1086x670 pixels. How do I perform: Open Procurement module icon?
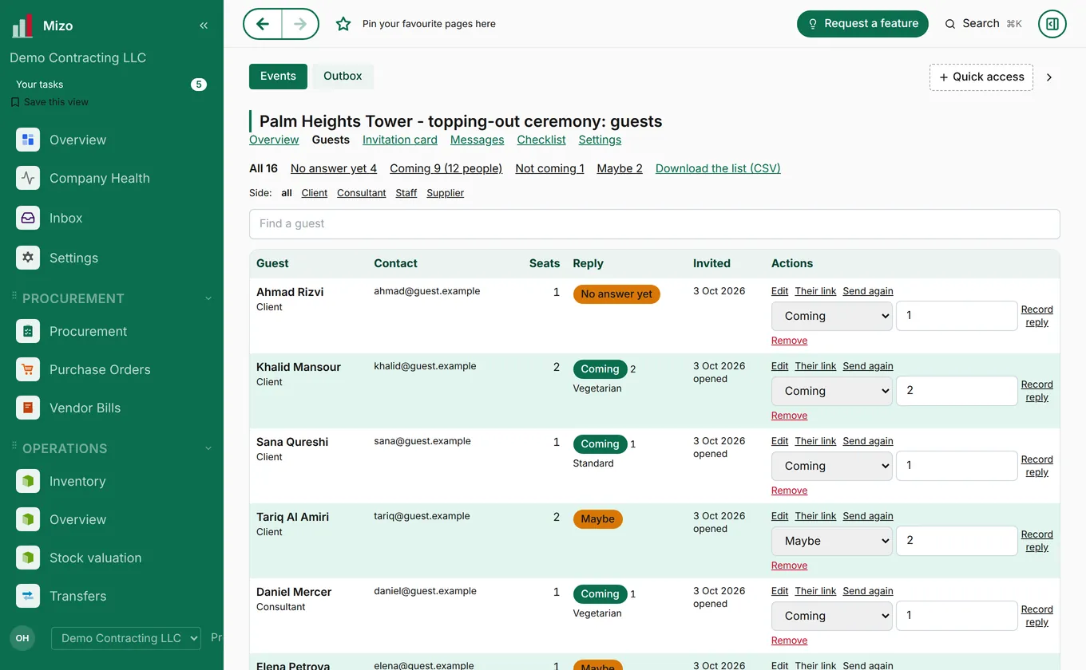(x=28, y=331)
